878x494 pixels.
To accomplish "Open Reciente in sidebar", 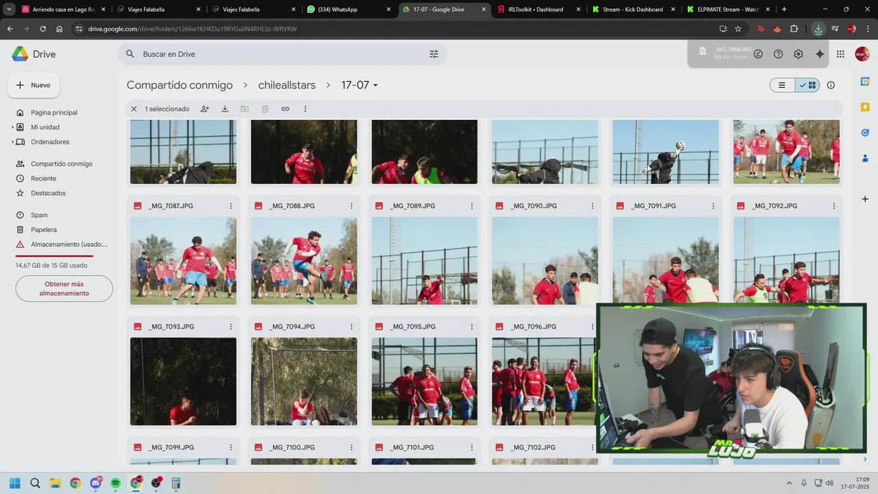I will (x=43, y=178).
